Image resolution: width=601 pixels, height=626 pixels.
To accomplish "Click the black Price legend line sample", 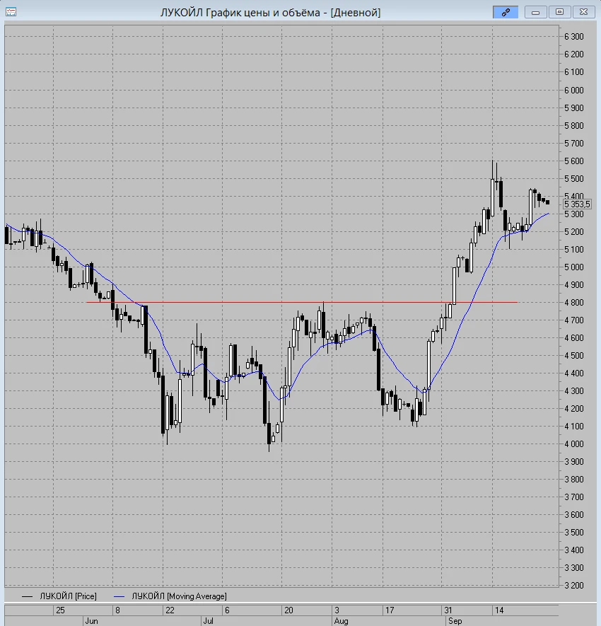I will pos(27,596).
